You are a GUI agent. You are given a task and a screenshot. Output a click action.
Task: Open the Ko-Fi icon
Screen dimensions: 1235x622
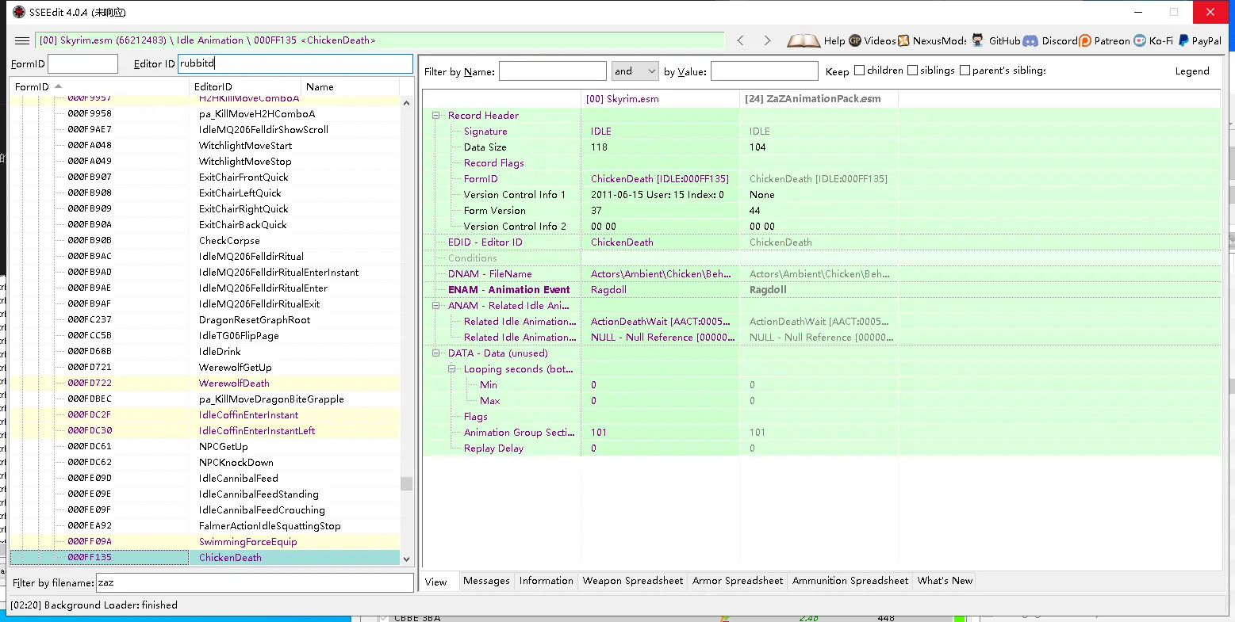click(x=1140, y=40)
